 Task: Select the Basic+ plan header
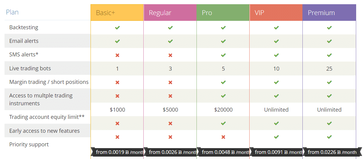pos(117,13)
